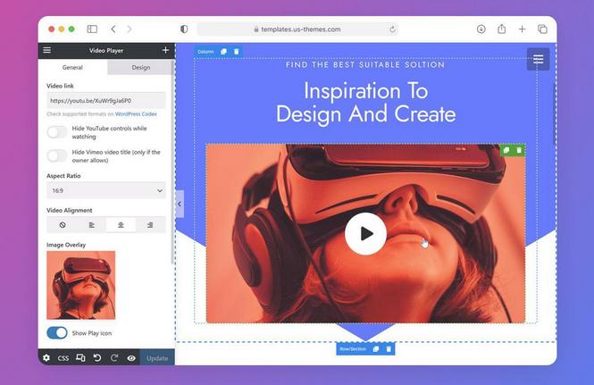
Task: Collapse the builder side panel
Action: [180, 204]
